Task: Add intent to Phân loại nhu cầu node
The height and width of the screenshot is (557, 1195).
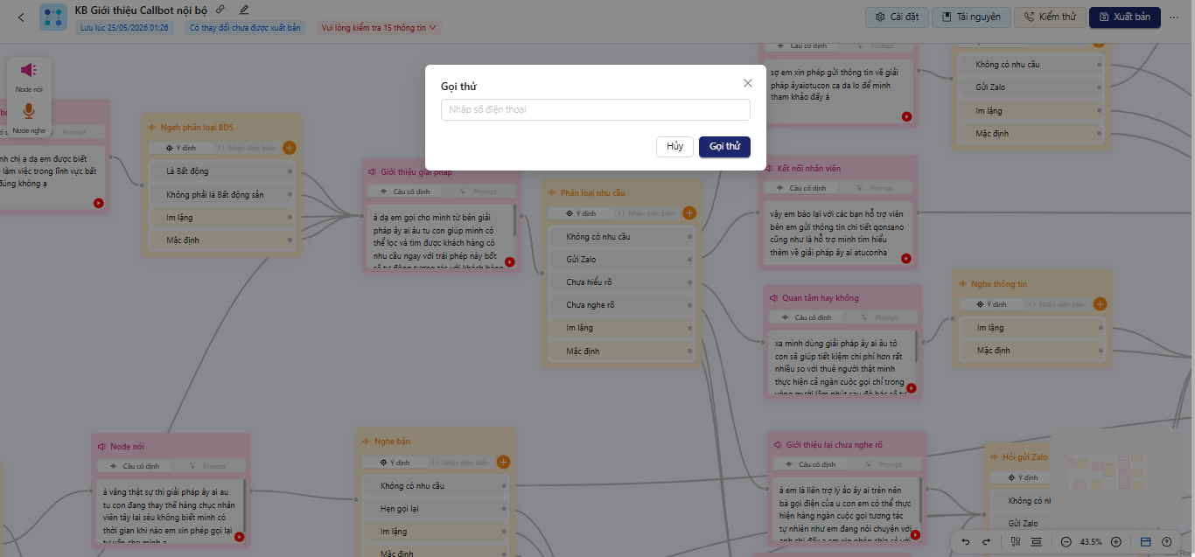Action: pos(689,212)
